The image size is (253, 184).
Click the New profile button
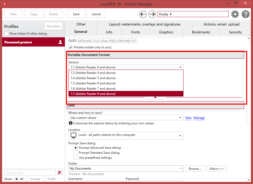pos(13,14)
